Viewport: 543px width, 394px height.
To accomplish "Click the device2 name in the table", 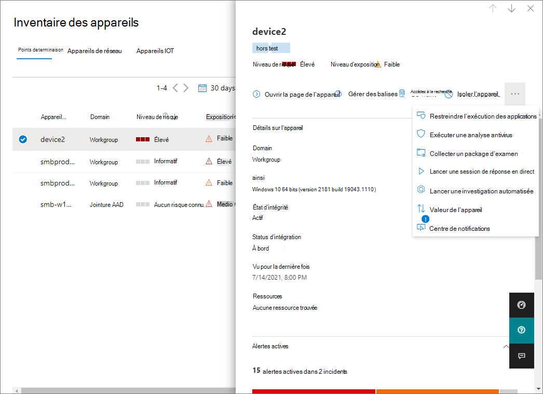I will (x=52, y=139).
